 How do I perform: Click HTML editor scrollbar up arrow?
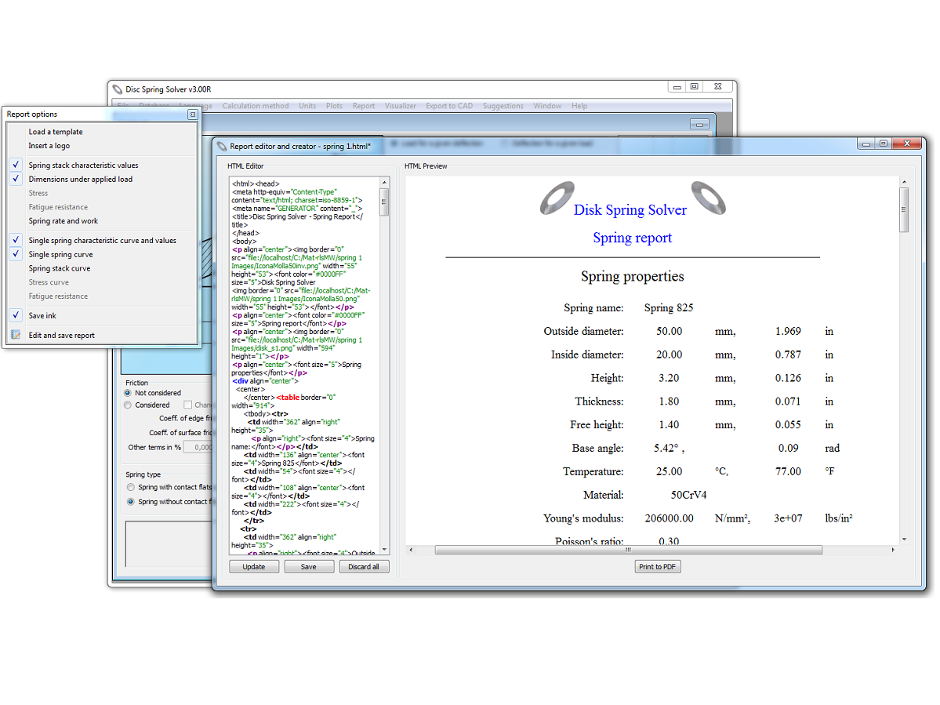(x=384, y=182)
